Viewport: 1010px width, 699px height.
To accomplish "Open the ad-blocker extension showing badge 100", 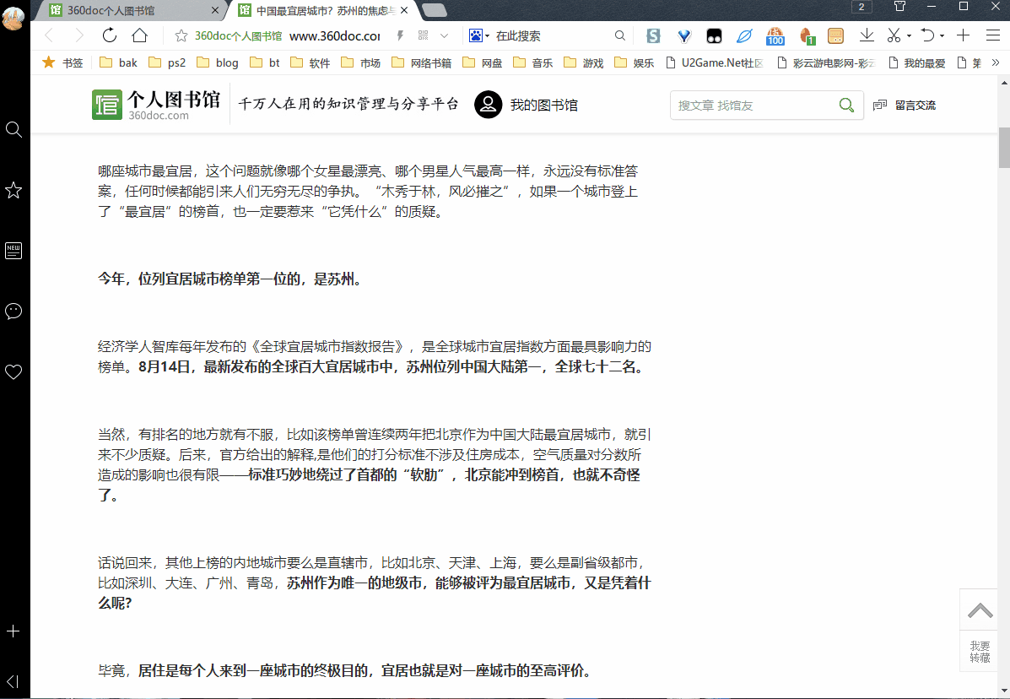I will (x=775, y=36).
